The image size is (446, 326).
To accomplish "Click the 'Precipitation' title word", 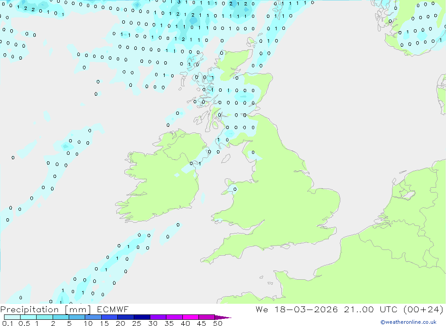I will [x=29, y=310].
